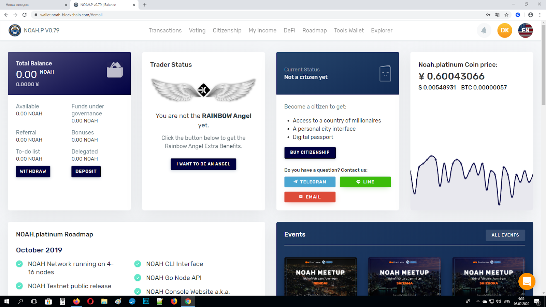Reload the wallet page
546x307 pixels.
[x=25, y=15]
